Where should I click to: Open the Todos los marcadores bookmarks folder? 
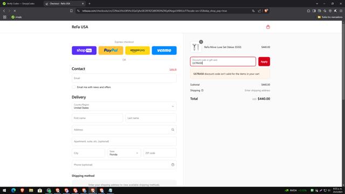(330, 17)
